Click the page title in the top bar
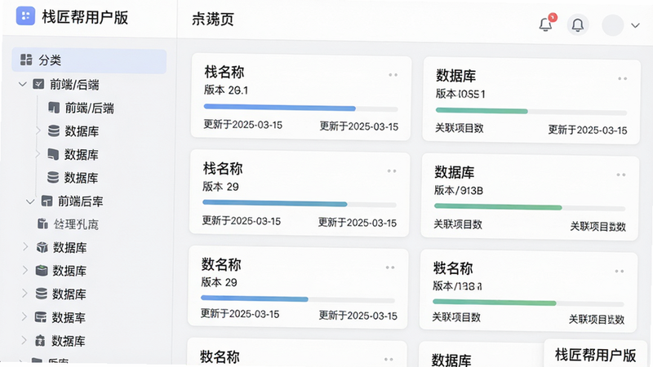Viewport: 653px width, 367px height. pyautogui.click(x=213, y=19)
